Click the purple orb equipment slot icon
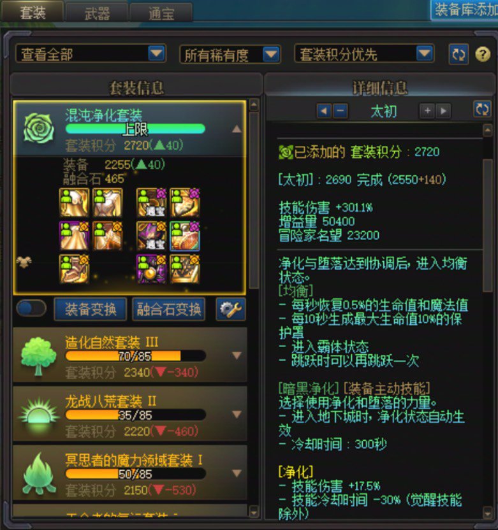Viewport: 498px width, 530px height. coord(151,269)
